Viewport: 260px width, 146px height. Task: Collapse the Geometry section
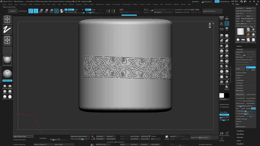[240, 49]
